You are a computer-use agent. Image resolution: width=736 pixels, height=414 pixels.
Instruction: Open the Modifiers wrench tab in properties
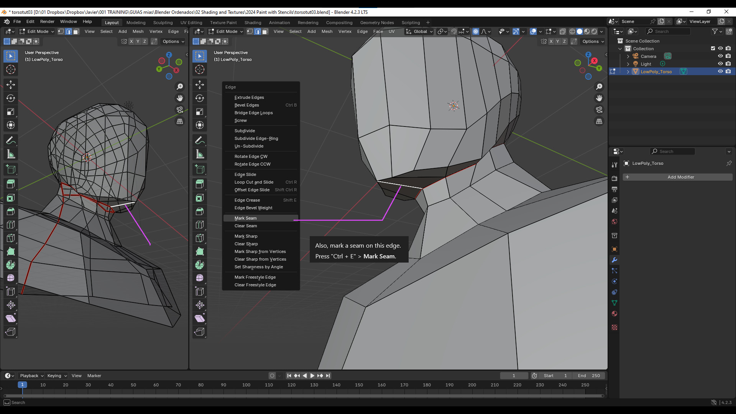point(614,260)
